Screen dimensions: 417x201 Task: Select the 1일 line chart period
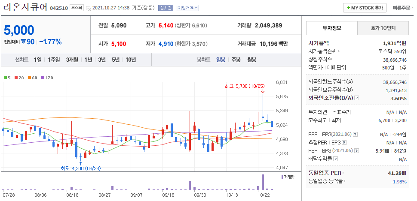pyautogui.click(x=38, y=60)
